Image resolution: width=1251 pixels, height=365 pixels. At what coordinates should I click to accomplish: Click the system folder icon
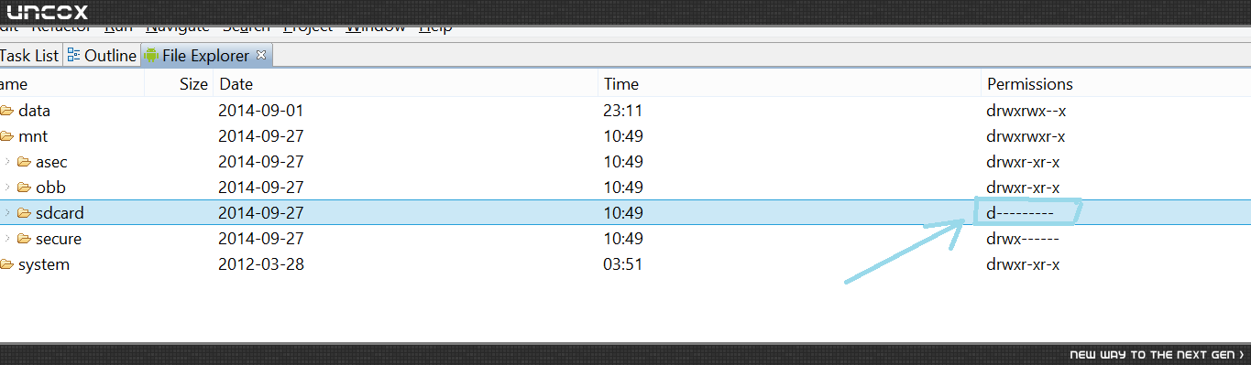(7, 264)
